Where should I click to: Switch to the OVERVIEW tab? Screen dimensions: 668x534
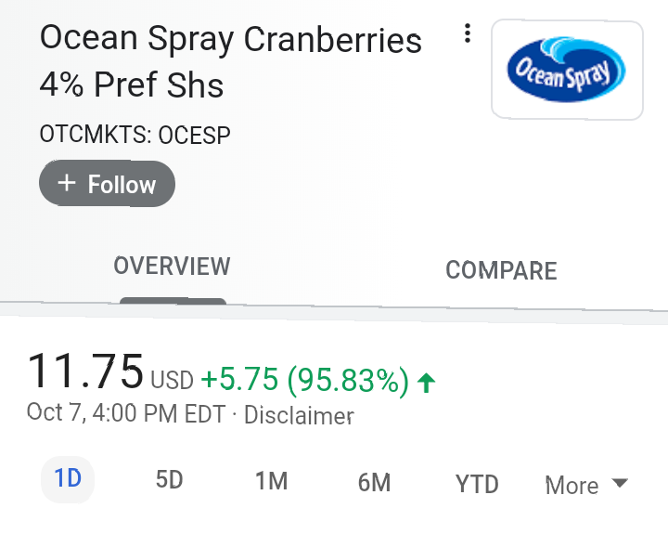pos(173,267)
